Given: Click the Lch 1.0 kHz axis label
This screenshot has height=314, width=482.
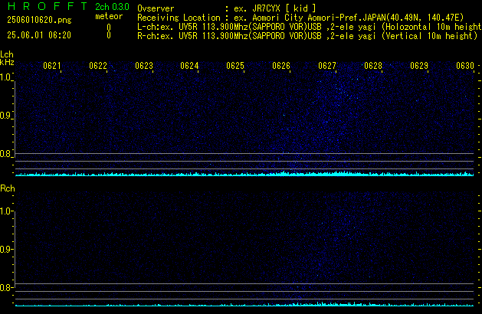Looking at the screenshot, I should pos(5,77).
